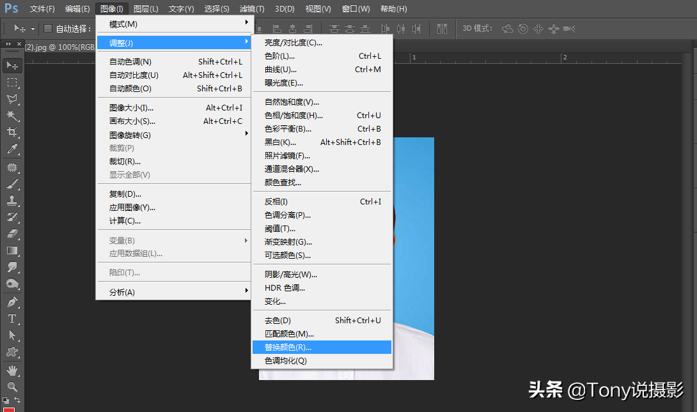Image resolution: width=697 pixels, height=412 pixels.
Task: Collapse the toolbox panel double arrows
Action: point(8,43)
